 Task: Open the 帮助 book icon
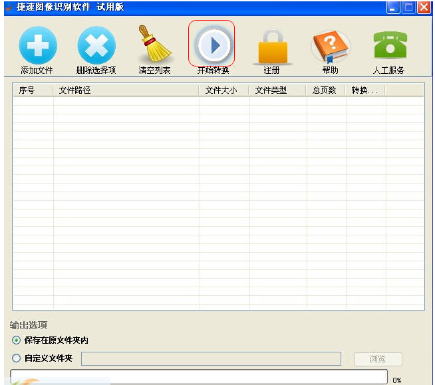331,46
